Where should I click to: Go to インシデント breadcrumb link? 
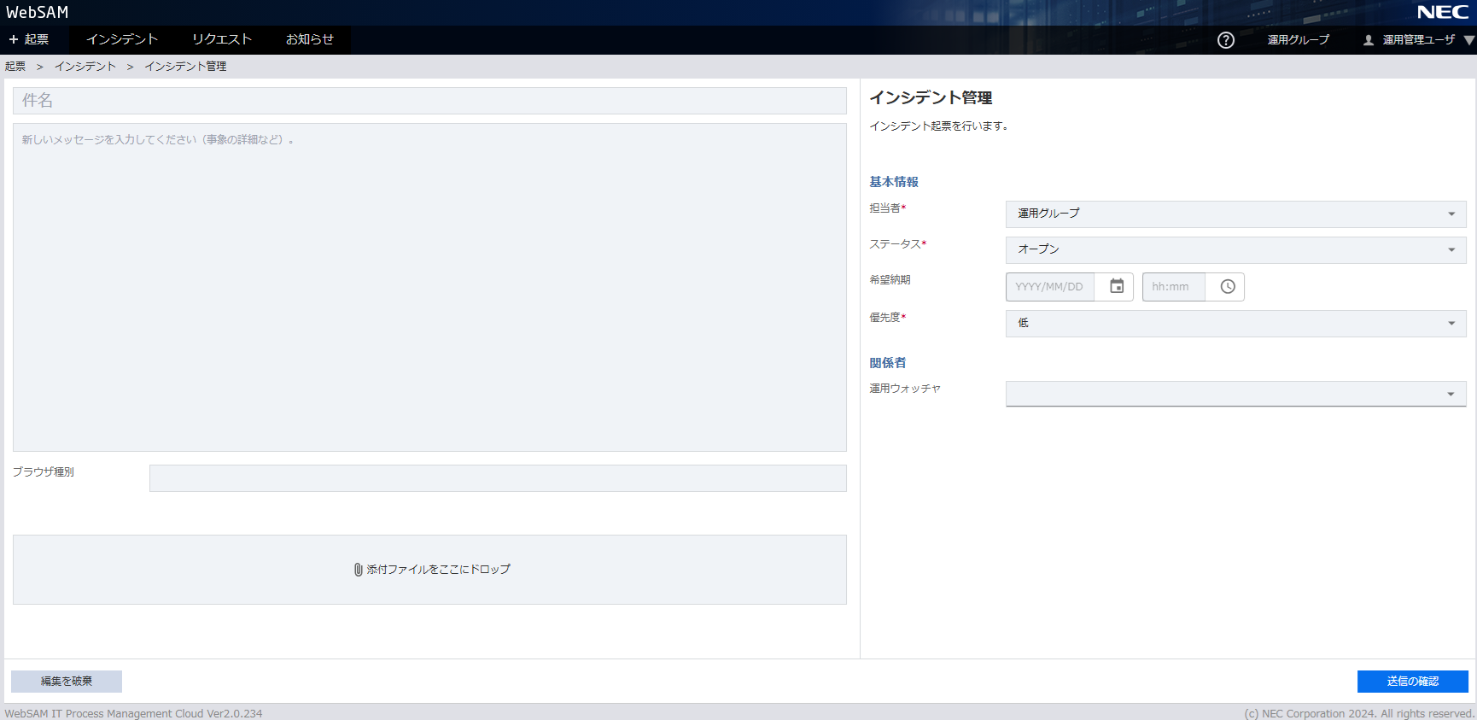click(85, 67)
